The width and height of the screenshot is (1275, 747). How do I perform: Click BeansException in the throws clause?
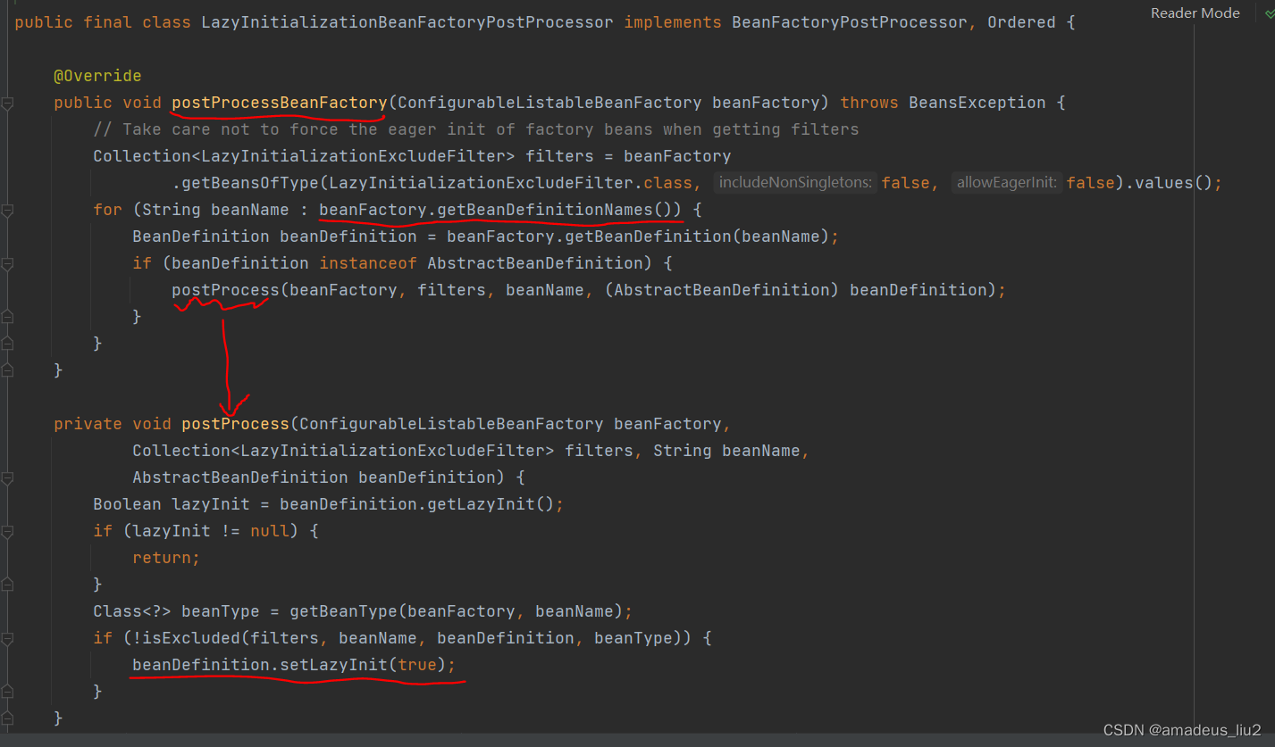pos(977,103)
